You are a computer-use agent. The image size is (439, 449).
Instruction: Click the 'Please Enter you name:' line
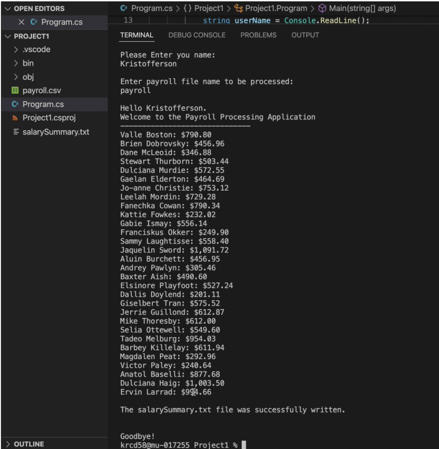tap(167, 55)
